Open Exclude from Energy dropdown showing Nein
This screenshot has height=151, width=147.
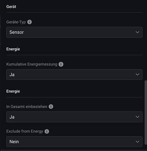tap(74, 142)
